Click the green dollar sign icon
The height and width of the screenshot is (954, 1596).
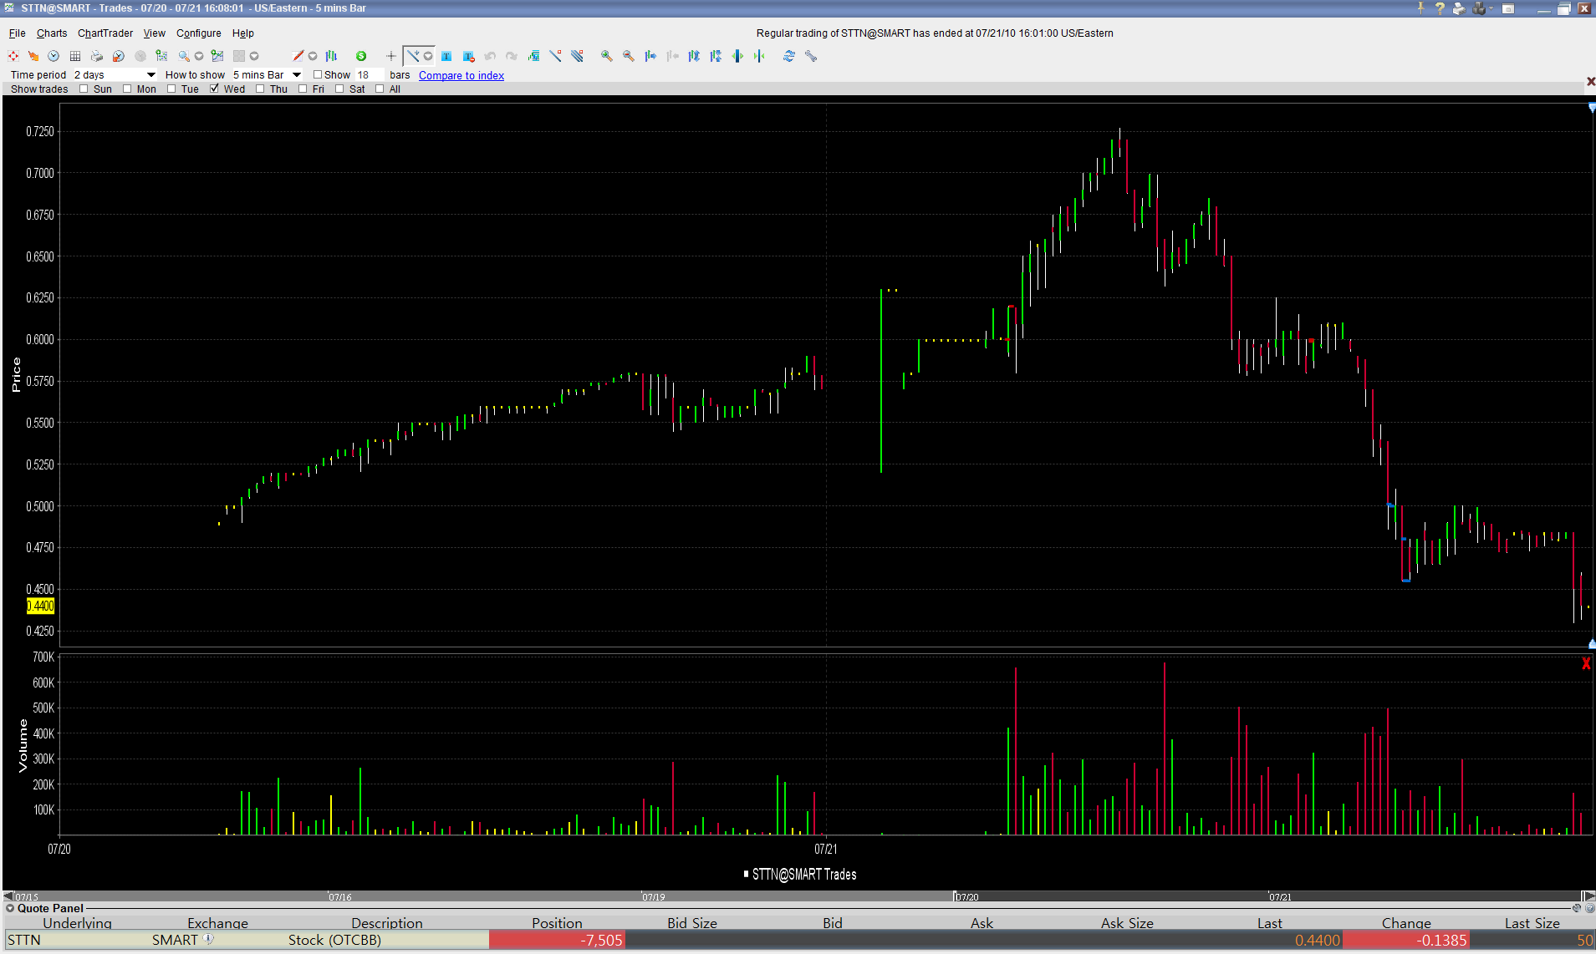(361, 56)
